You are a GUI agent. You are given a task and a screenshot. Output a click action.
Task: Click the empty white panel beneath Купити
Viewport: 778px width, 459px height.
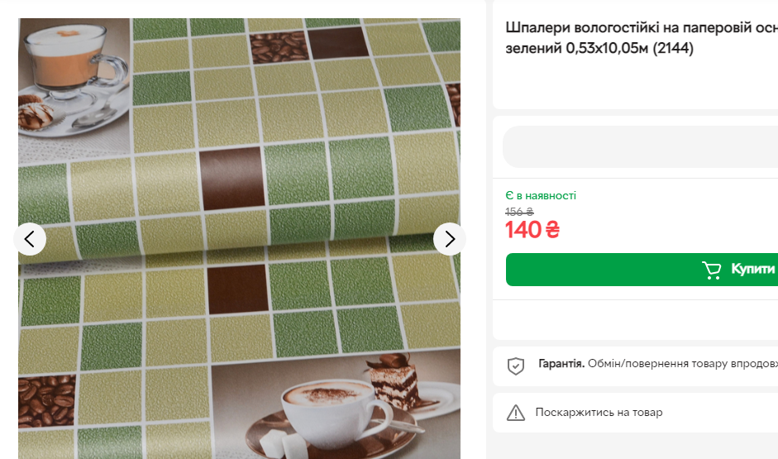pos(636,320)
